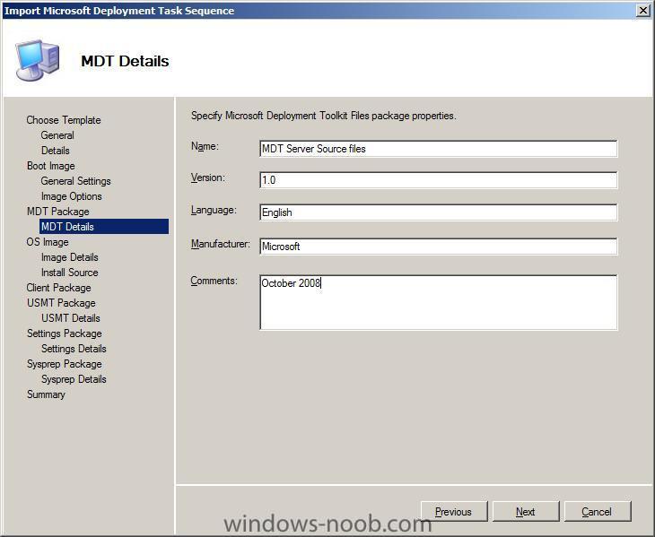655x537 pixels.
Task: Open the USMT Package step
Action: [x=61, y=303]
